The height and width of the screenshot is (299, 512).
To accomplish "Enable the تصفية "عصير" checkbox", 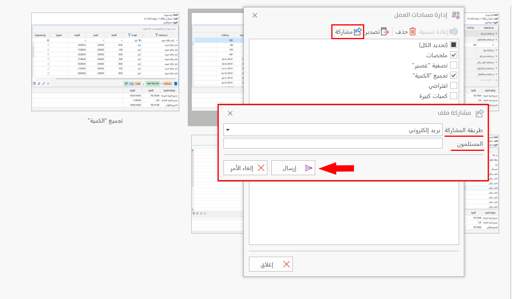I will click(453, 65).
